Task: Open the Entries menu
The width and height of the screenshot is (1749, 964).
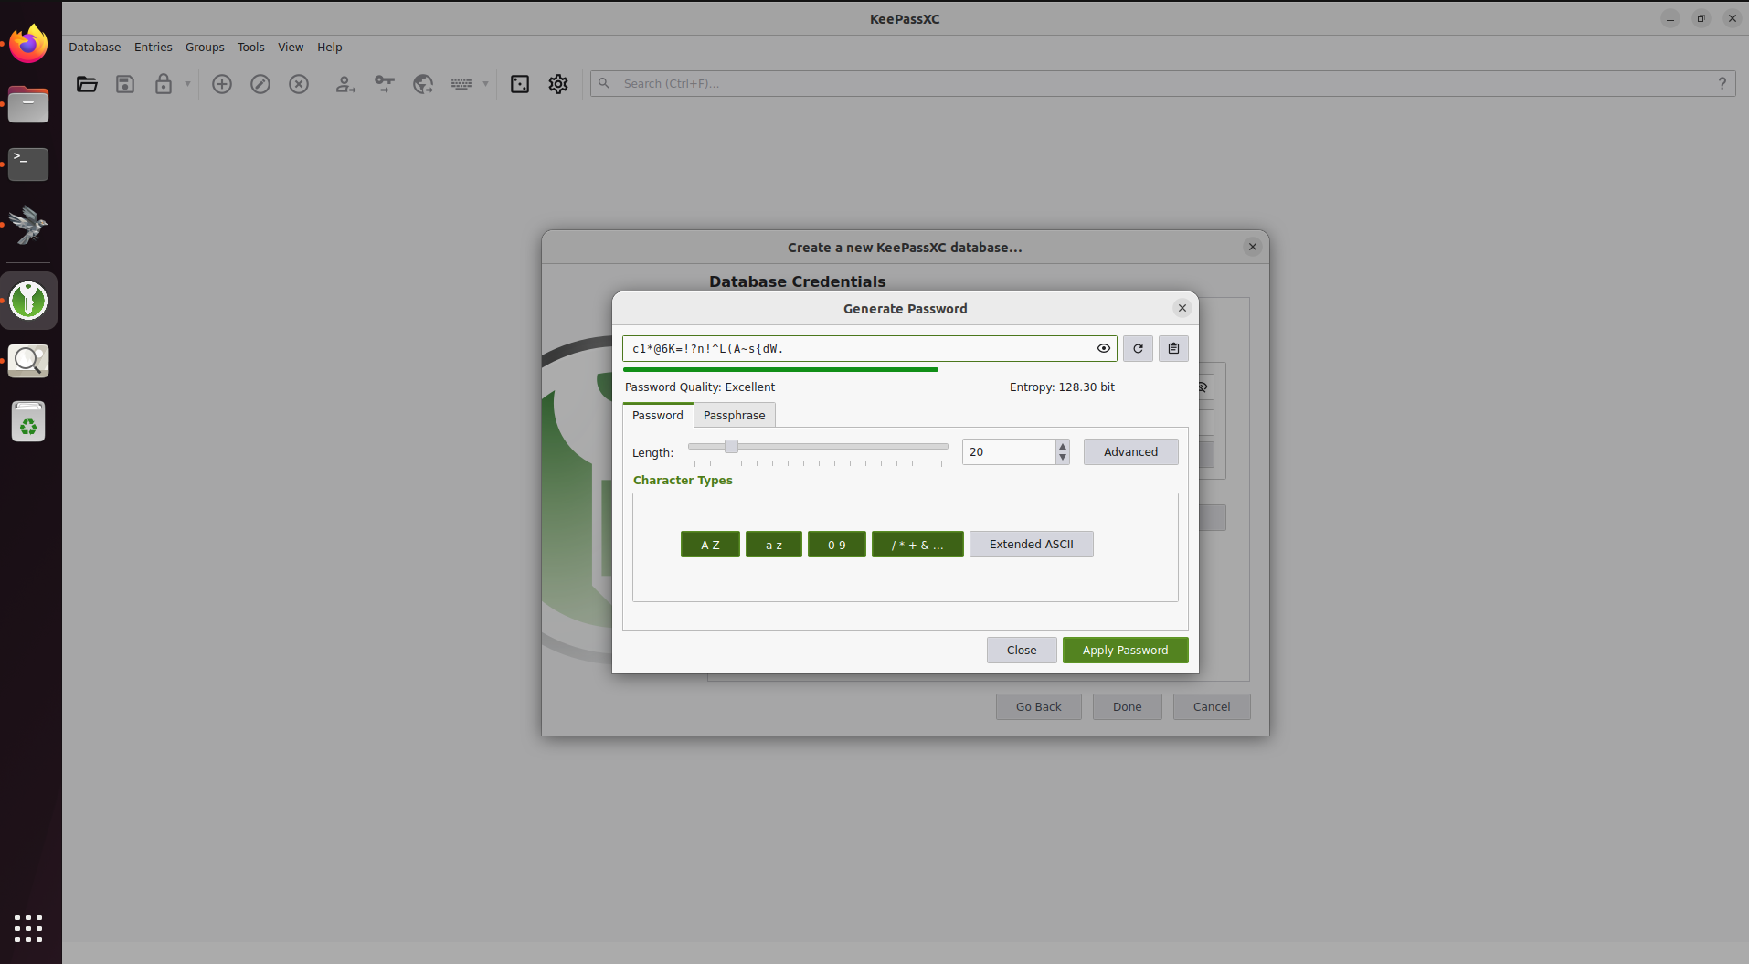Action: point(154,48)
